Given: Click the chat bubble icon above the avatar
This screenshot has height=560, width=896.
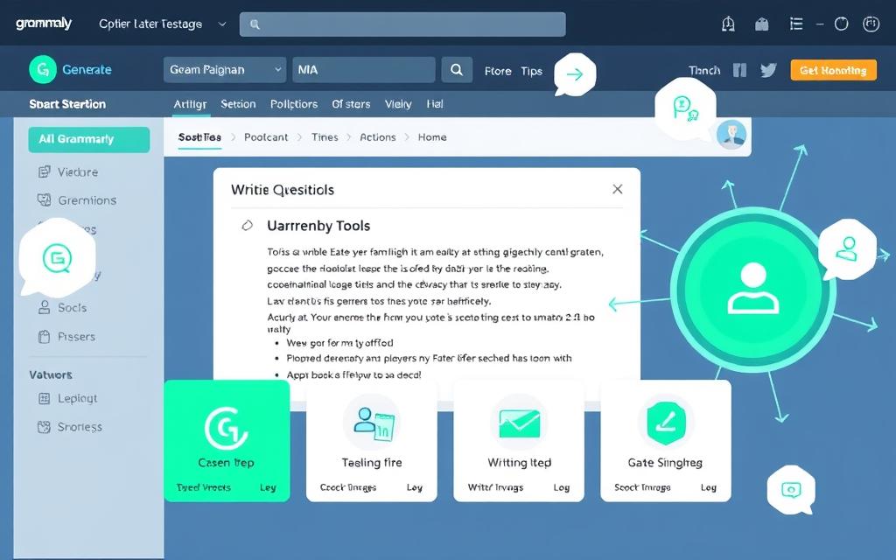Looking at the screenshot, I should tap(684, 108).
